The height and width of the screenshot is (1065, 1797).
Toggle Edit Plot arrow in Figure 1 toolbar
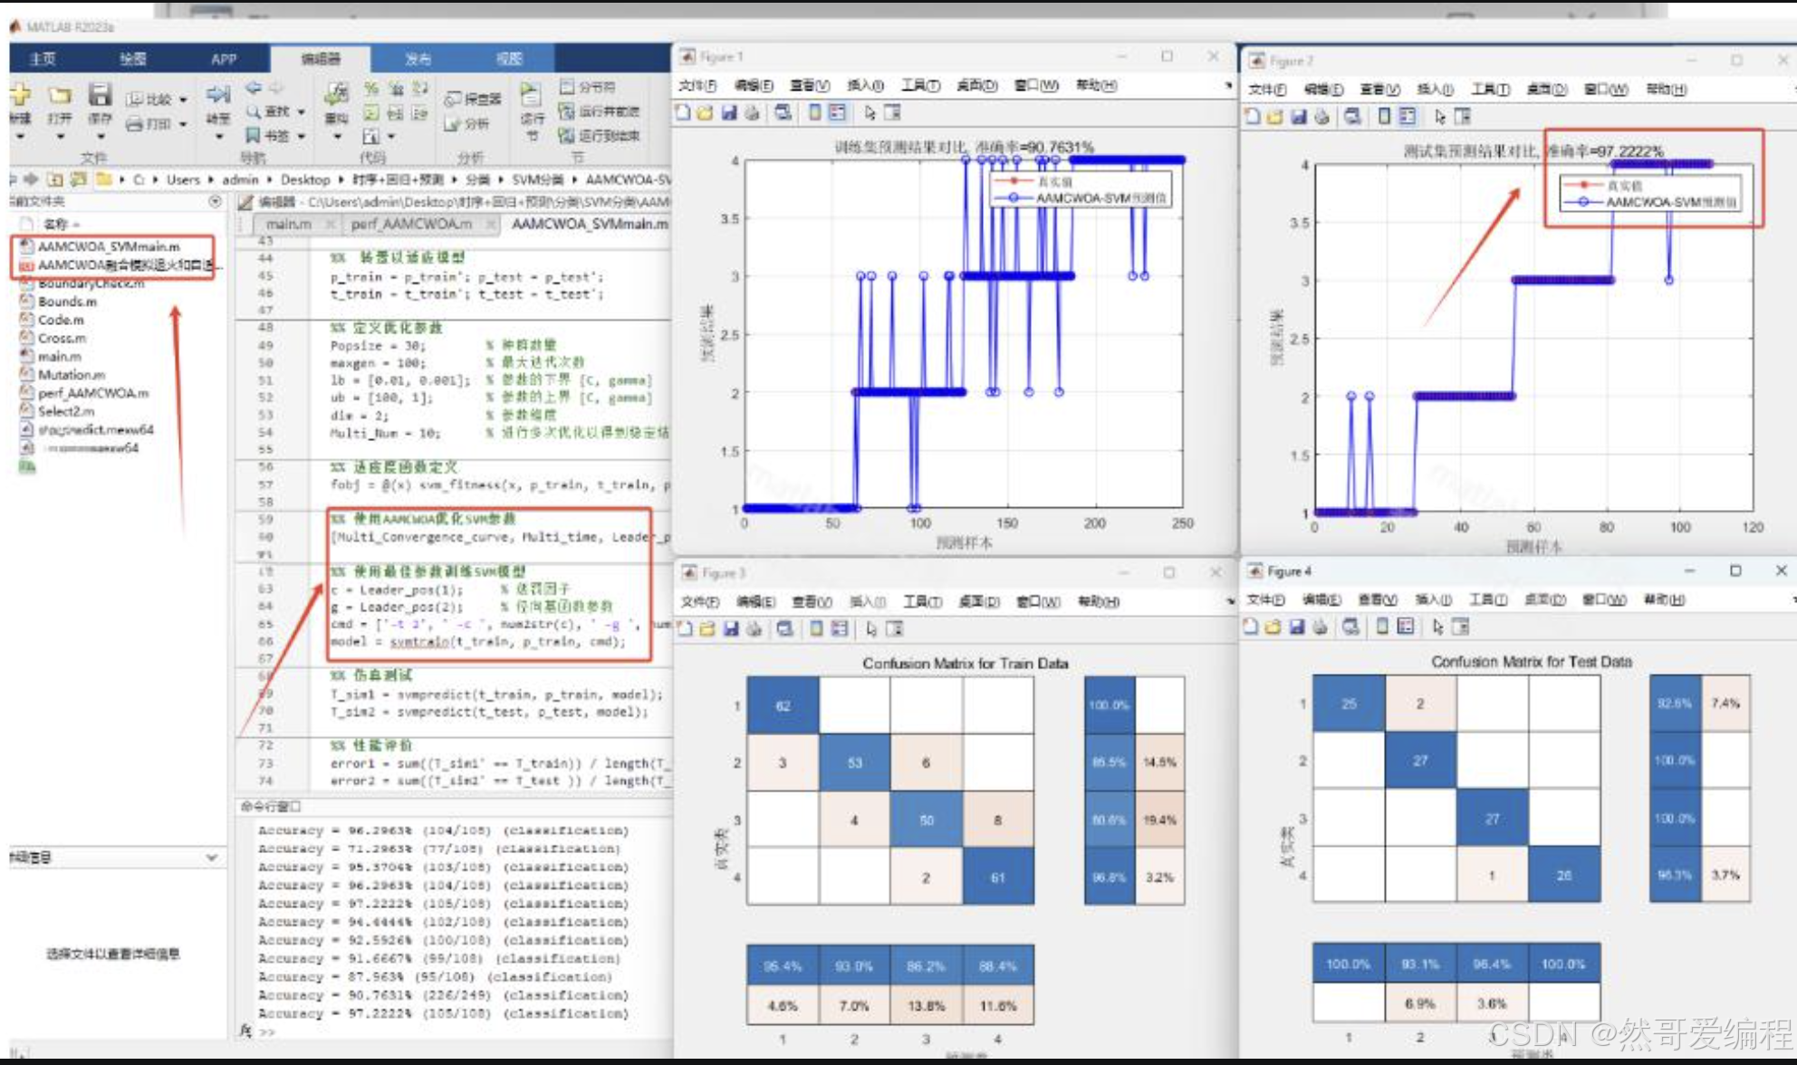point(870,113)
